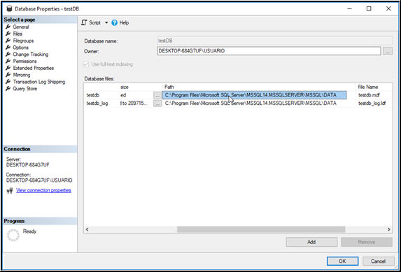
Task: Click the File Name column header
Action: [368, 87]
